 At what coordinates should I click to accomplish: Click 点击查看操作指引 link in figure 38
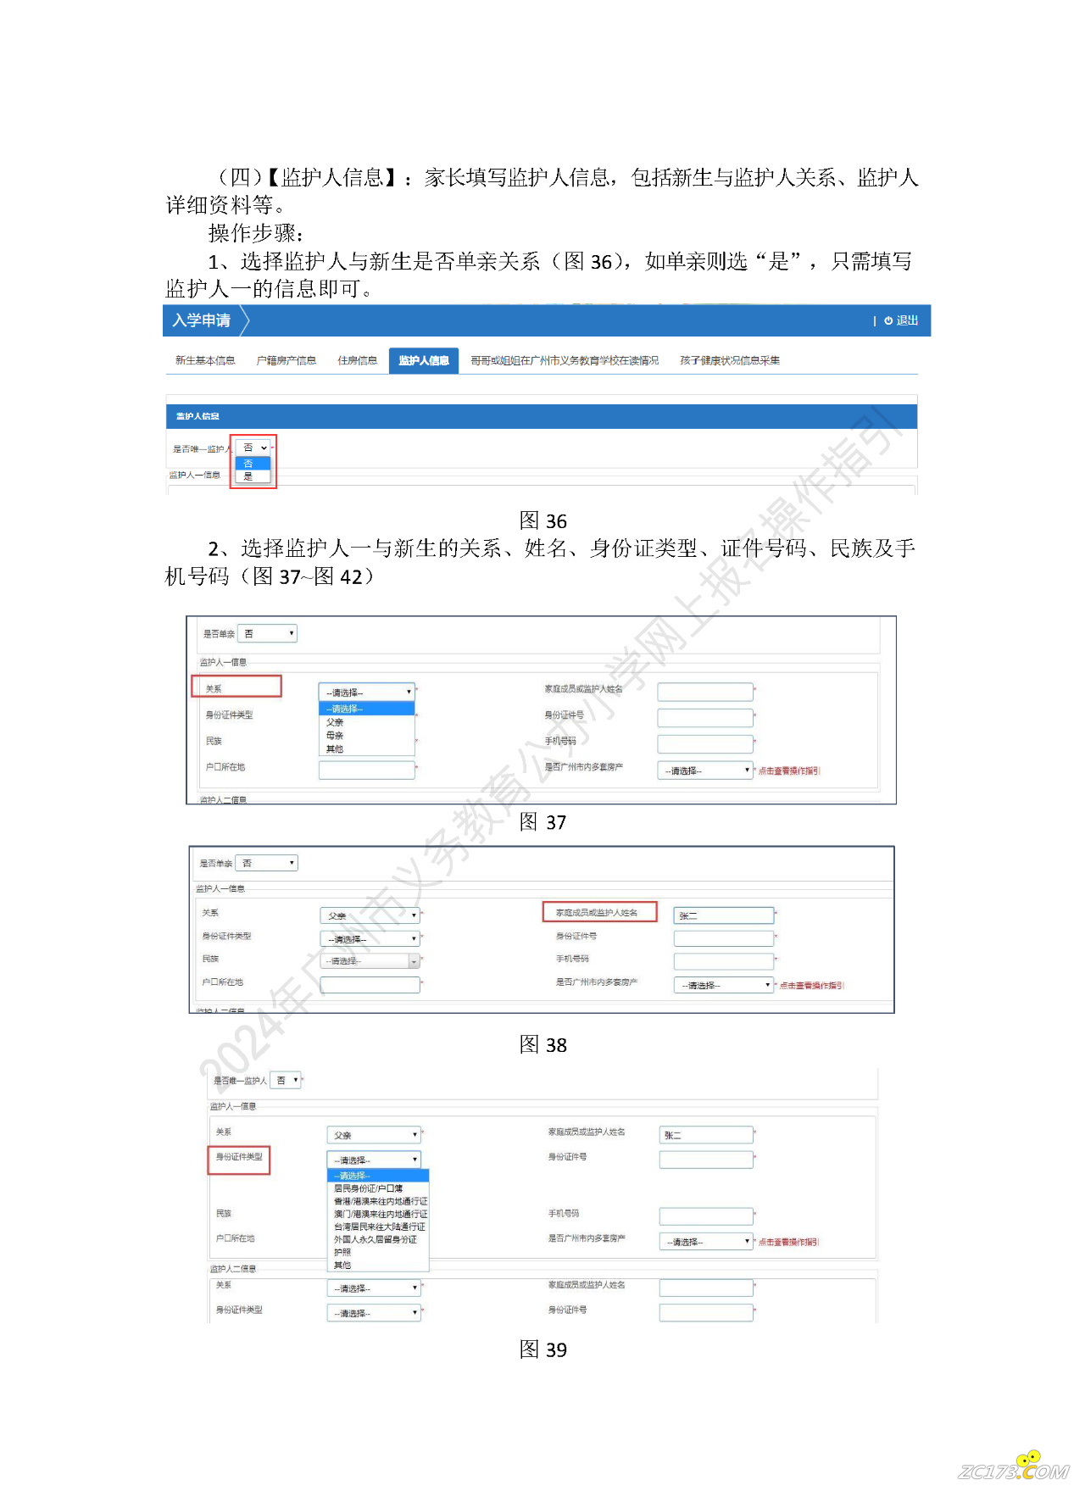pos(811,985)
